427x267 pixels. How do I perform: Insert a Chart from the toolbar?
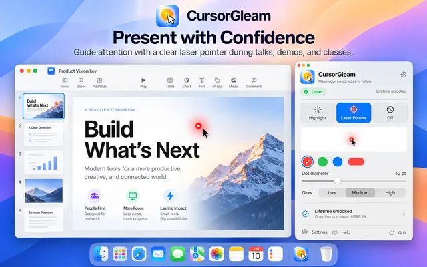[x=187, y=83]
